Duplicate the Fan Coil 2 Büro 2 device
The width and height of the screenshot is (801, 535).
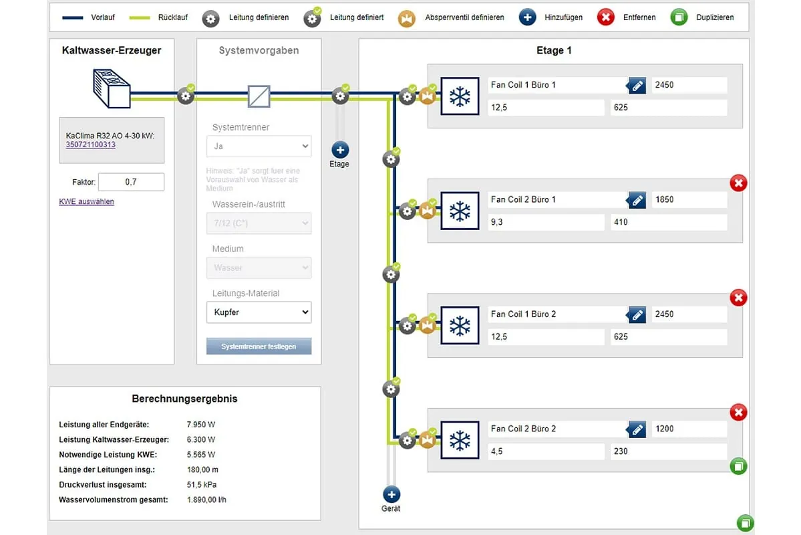[x=738, y=466]
